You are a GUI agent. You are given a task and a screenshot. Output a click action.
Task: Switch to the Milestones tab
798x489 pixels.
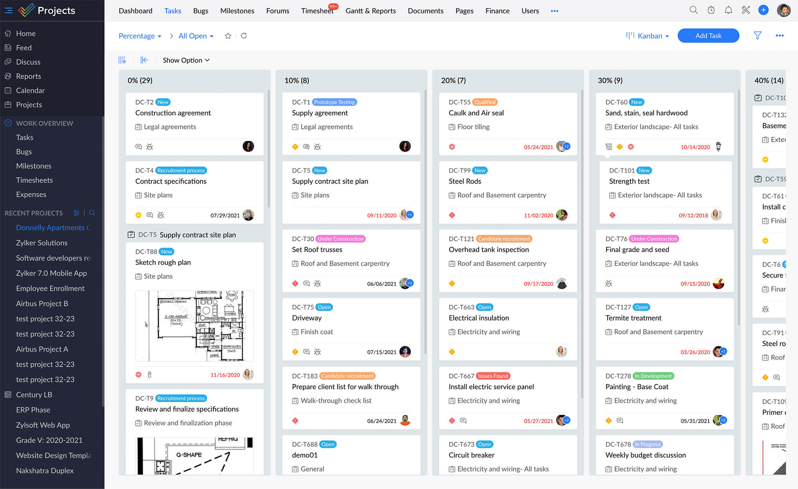click(237, 11)
